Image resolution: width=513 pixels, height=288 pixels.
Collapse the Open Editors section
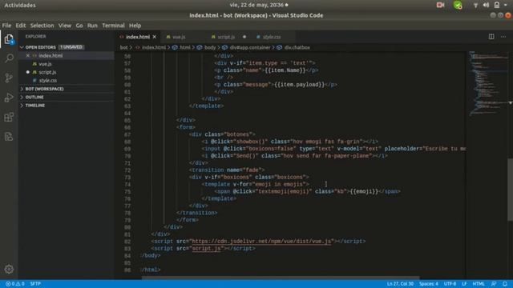click(52, 47)
